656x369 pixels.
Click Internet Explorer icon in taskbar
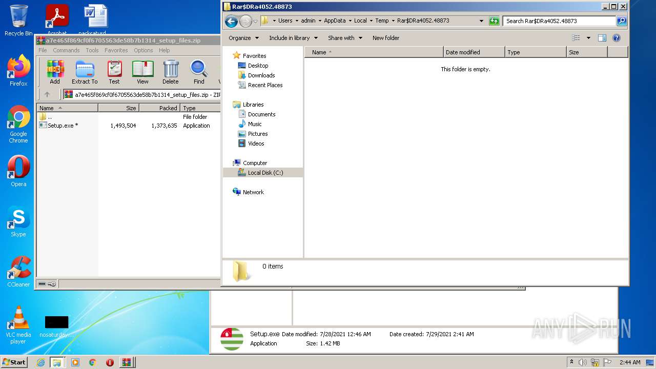[40, 362]
